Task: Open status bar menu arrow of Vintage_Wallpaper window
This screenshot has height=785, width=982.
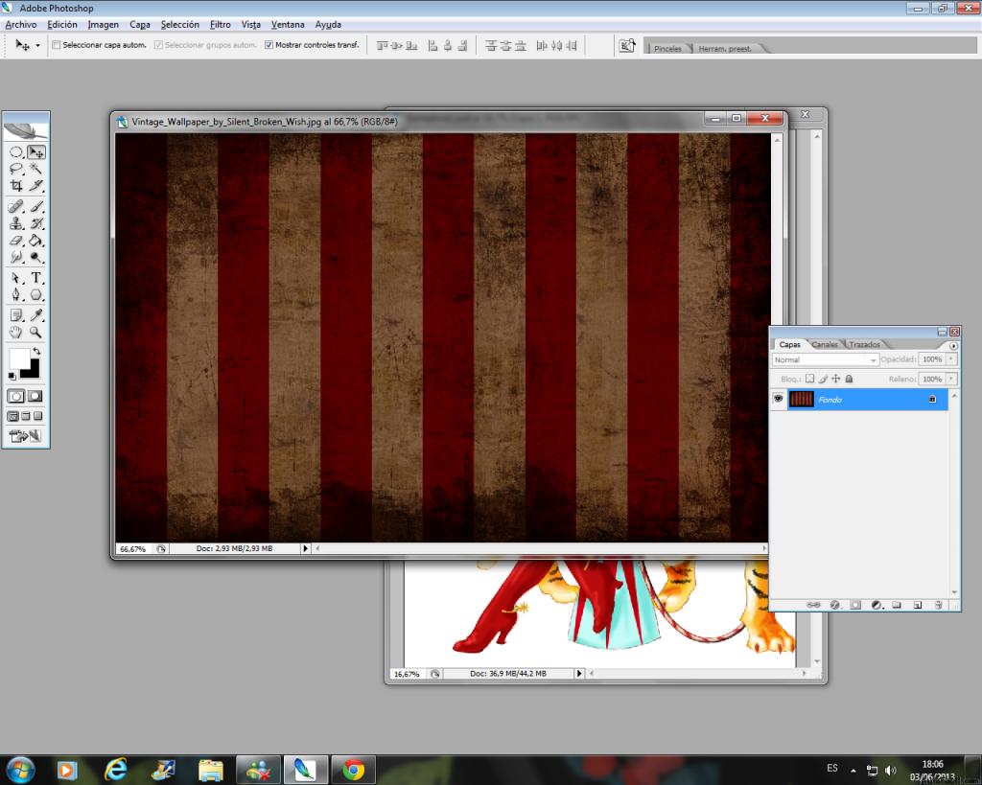Action: 306,548
